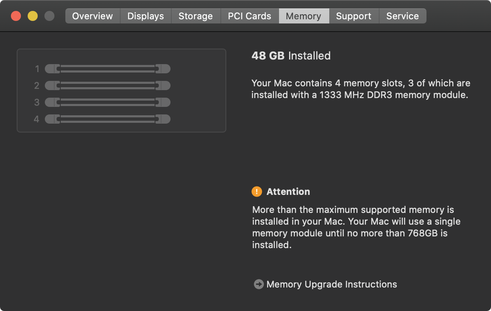Go to the Storage tab
This screenshot has width=491, height=311.
(196, 16)
